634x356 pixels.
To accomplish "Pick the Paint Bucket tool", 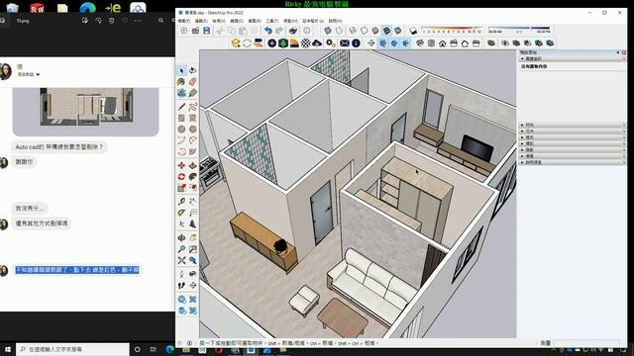I will 181,82.
